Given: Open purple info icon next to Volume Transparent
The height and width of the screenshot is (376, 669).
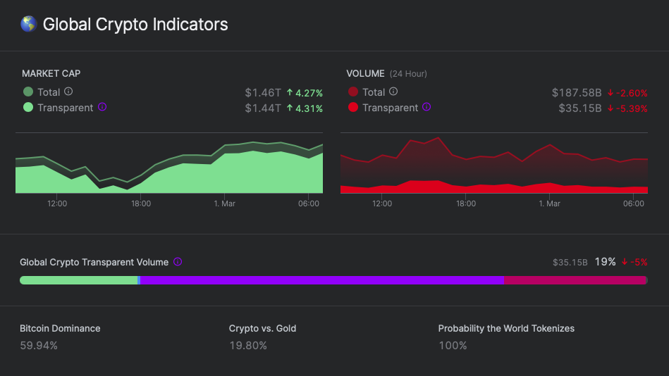Looking at the screenshot, I should (x=426, y=107).
